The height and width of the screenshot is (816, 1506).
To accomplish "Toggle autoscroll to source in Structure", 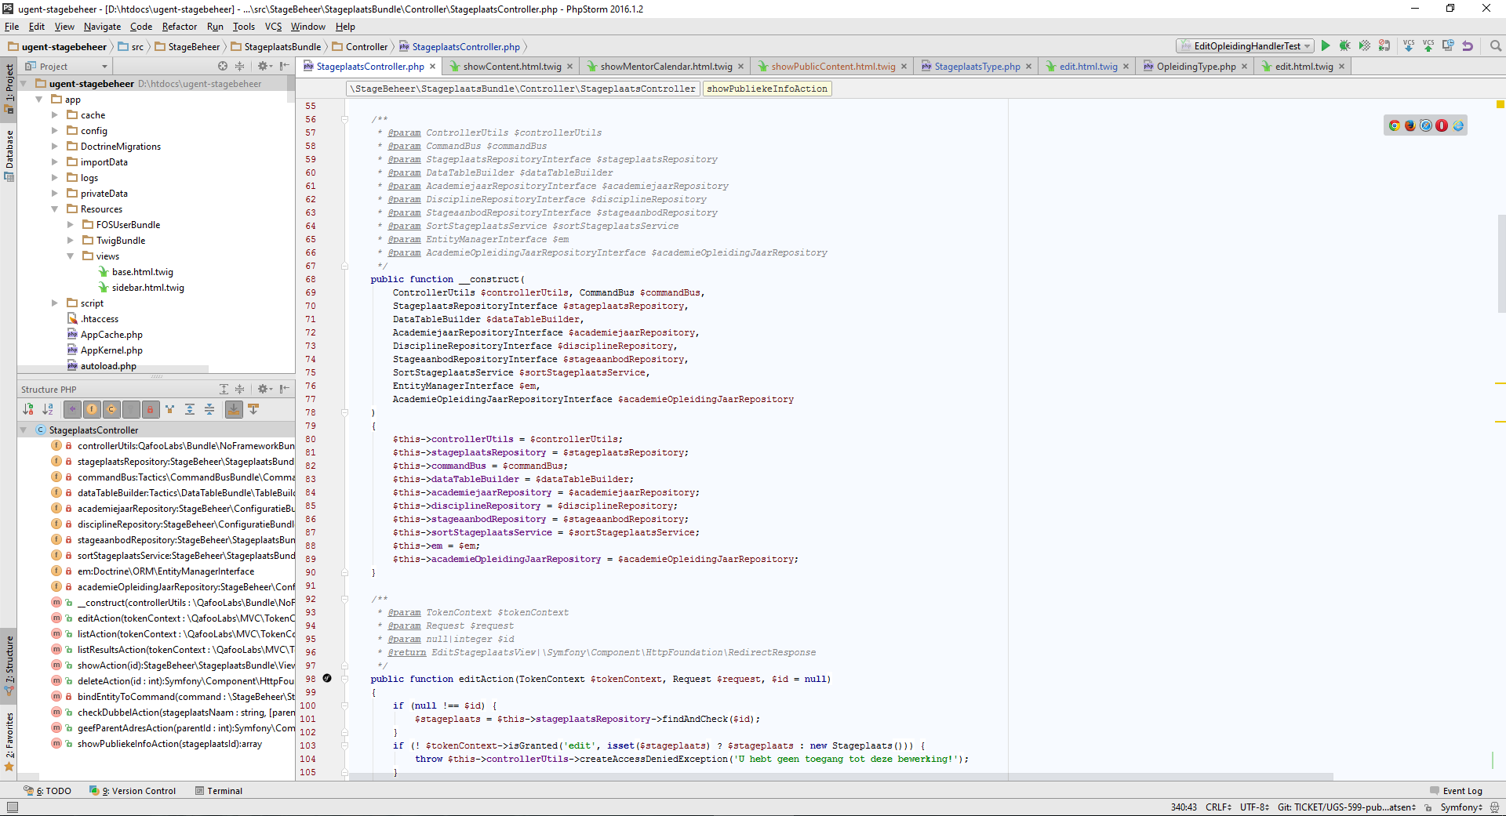I will point(234,409).
